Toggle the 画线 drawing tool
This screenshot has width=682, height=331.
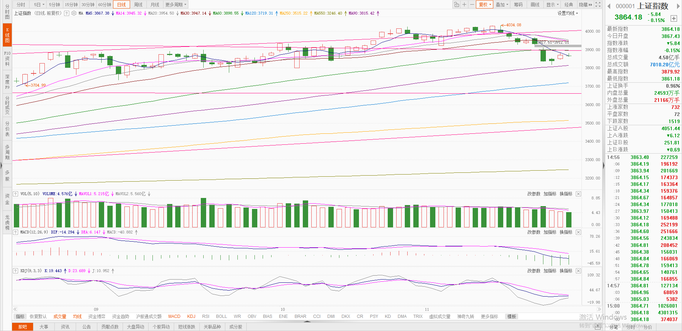[535, 5]
